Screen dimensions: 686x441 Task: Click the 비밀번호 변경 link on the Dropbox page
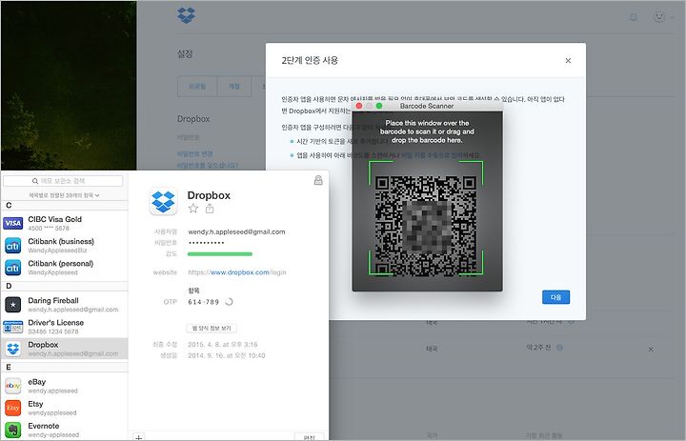[x=194, y=154]
